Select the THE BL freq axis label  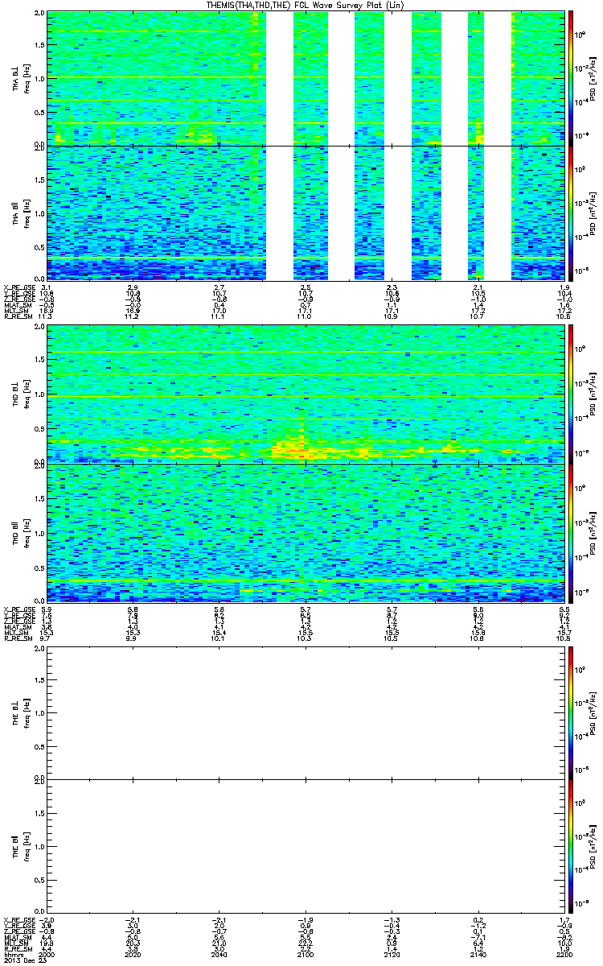click(x=20, y=712)
